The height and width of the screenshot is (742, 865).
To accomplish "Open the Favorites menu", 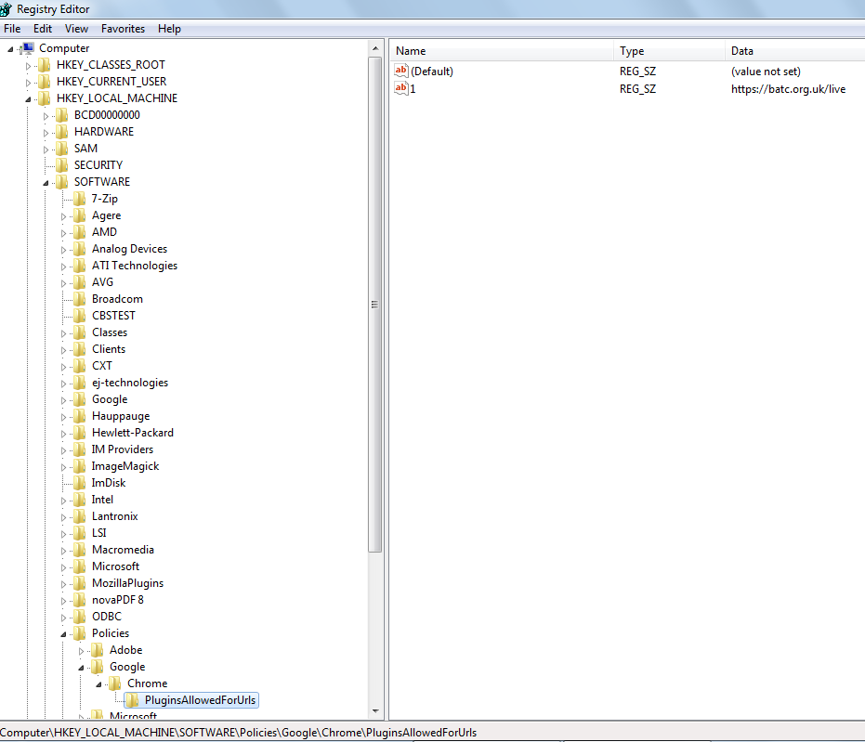I will (x=123, y=29).
